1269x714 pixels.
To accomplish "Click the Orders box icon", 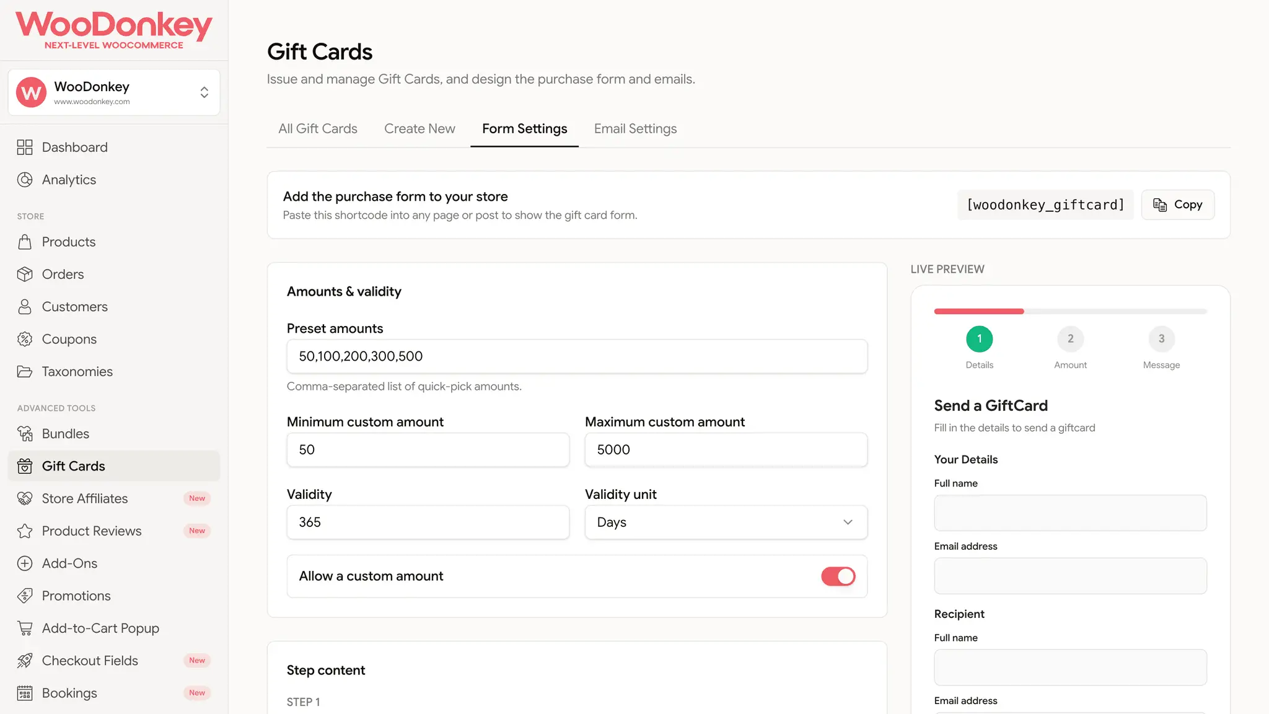I will 25,274.
